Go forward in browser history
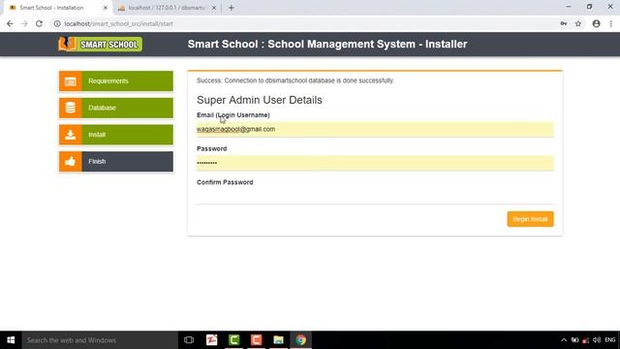This screenshot has height=349, width=620. [x=24, y=23]
